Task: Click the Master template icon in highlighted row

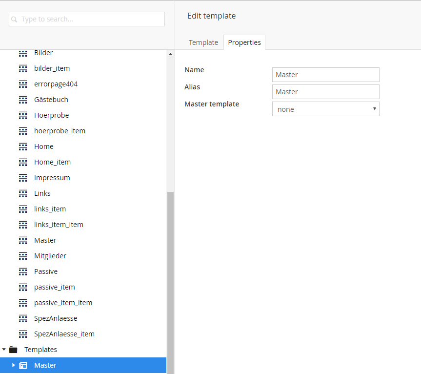Action: (x=23, y=365)
